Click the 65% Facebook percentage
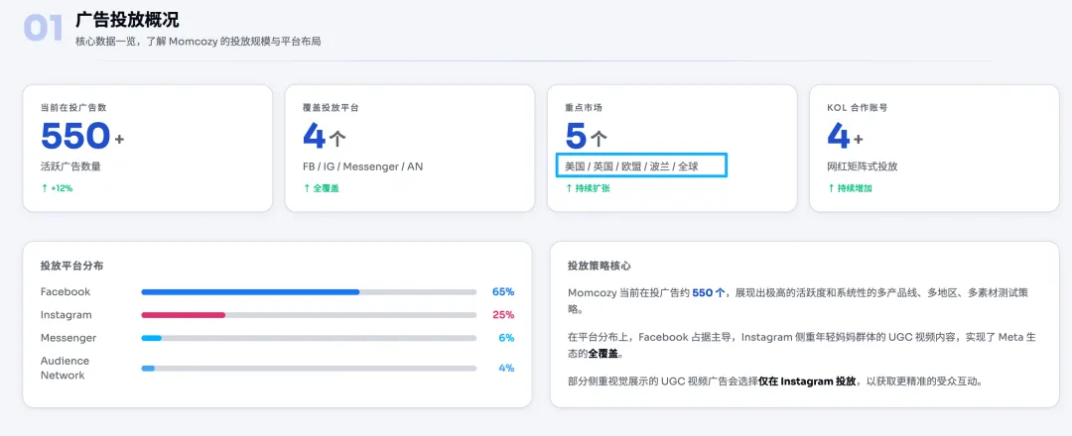The image size is (1072, 436). coord(502,292)
